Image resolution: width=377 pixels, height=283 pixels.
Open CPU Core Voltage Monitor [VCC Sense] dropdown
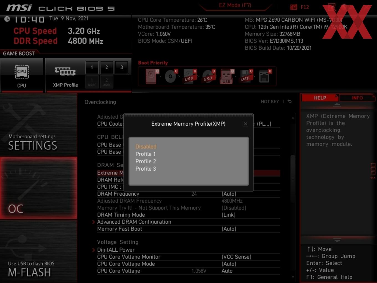(236, 257)
